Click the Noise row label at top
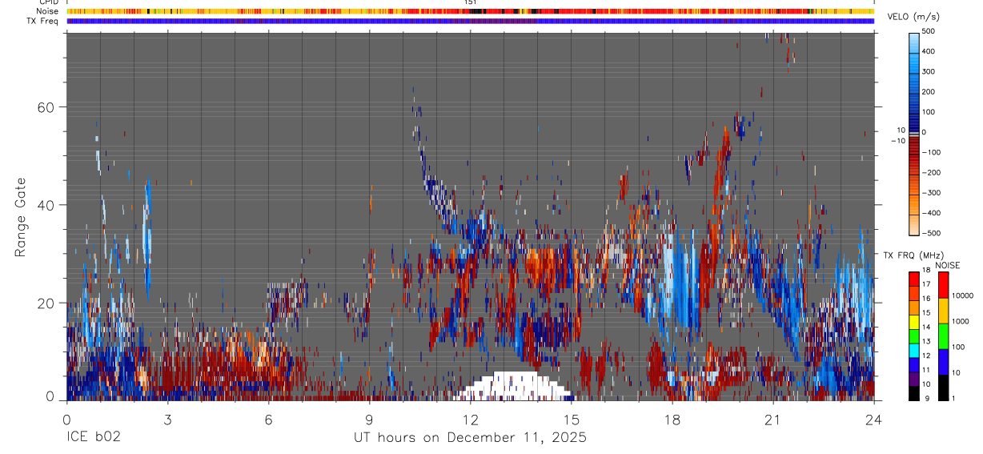This screenshot has height=454, width=983. (x=47, y=11)
